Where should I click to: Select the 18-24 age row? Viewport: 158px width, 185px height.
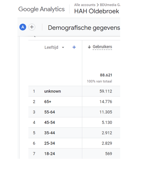coord(74,154)
